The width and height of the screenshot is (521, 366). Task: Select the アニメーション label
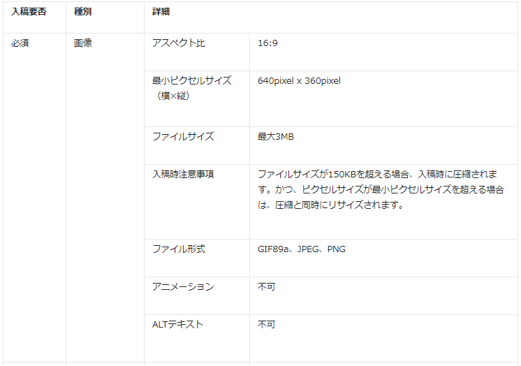(183, 287)
